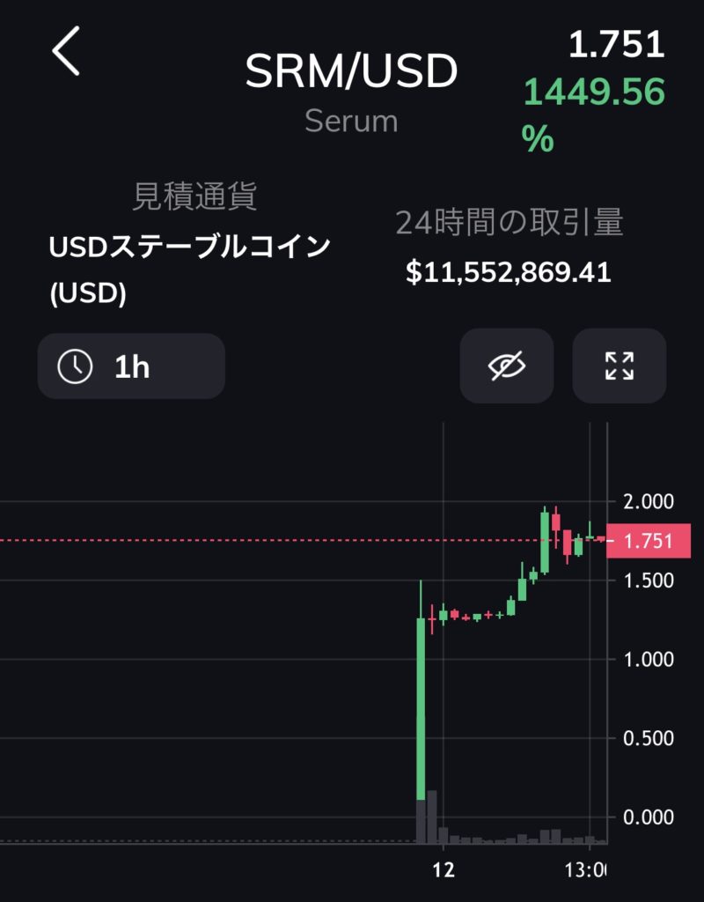Click the highest green candle near 2.000
704x902 pixels.
544,541
